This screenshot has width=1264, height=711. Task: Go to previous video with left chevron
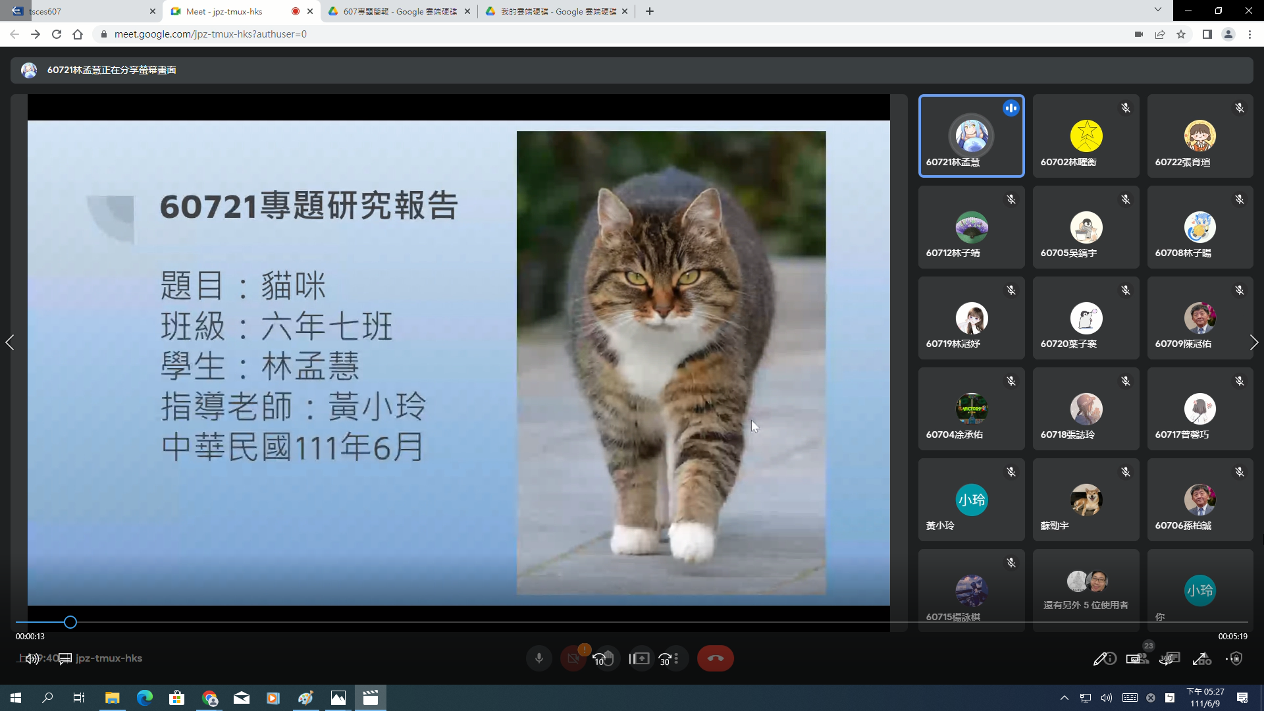[x=9, y=342]
